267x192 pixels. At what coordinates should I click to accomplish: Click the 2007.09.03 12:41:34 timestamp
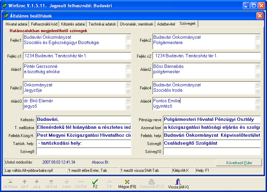click(x=58, y=162)
